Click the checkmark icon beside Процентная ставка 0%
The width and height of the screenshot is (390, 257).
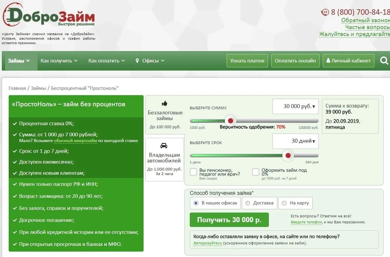click(14, 124)
